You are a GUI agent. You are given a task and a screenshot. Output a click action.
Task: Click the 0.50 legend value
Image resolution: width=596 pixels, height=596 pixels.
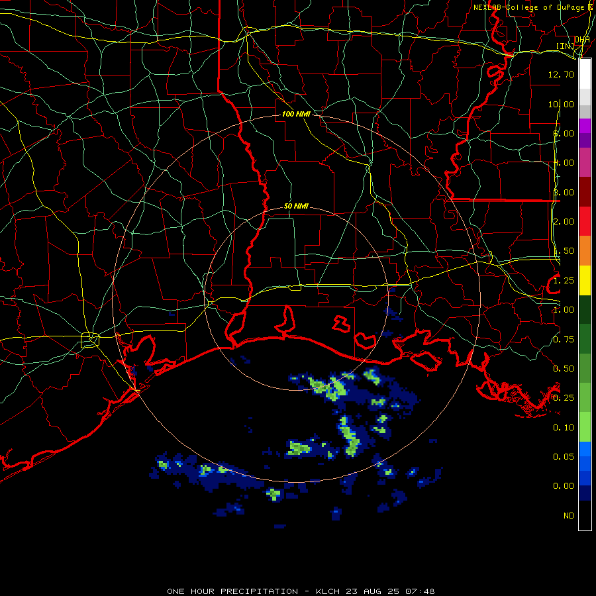tap(564, 369)
